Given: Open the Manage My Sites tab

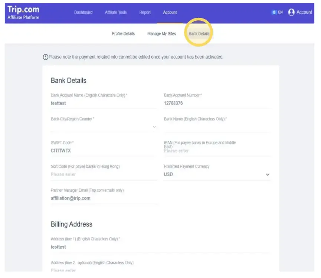Looking at the screenshot, I should 161,33.
